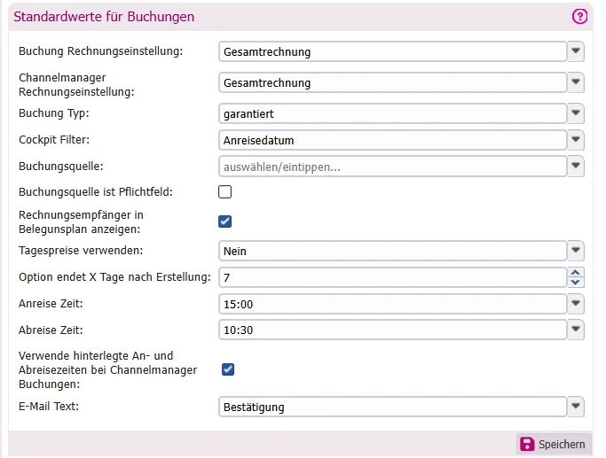Click the Anreise Zeit label
This screenshot has height=458, width=606.
[x=51, y=304]
